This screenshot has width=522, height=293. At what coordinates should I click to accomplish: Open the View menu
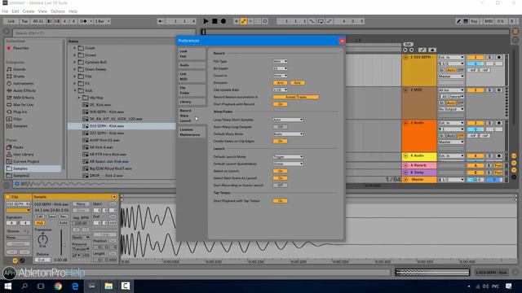pyautogui.click(x=42, y=11)
